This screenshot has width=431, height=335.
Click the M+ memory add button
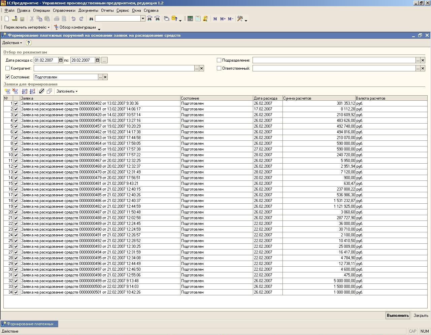pyautogui.click(x=223, y=19)
